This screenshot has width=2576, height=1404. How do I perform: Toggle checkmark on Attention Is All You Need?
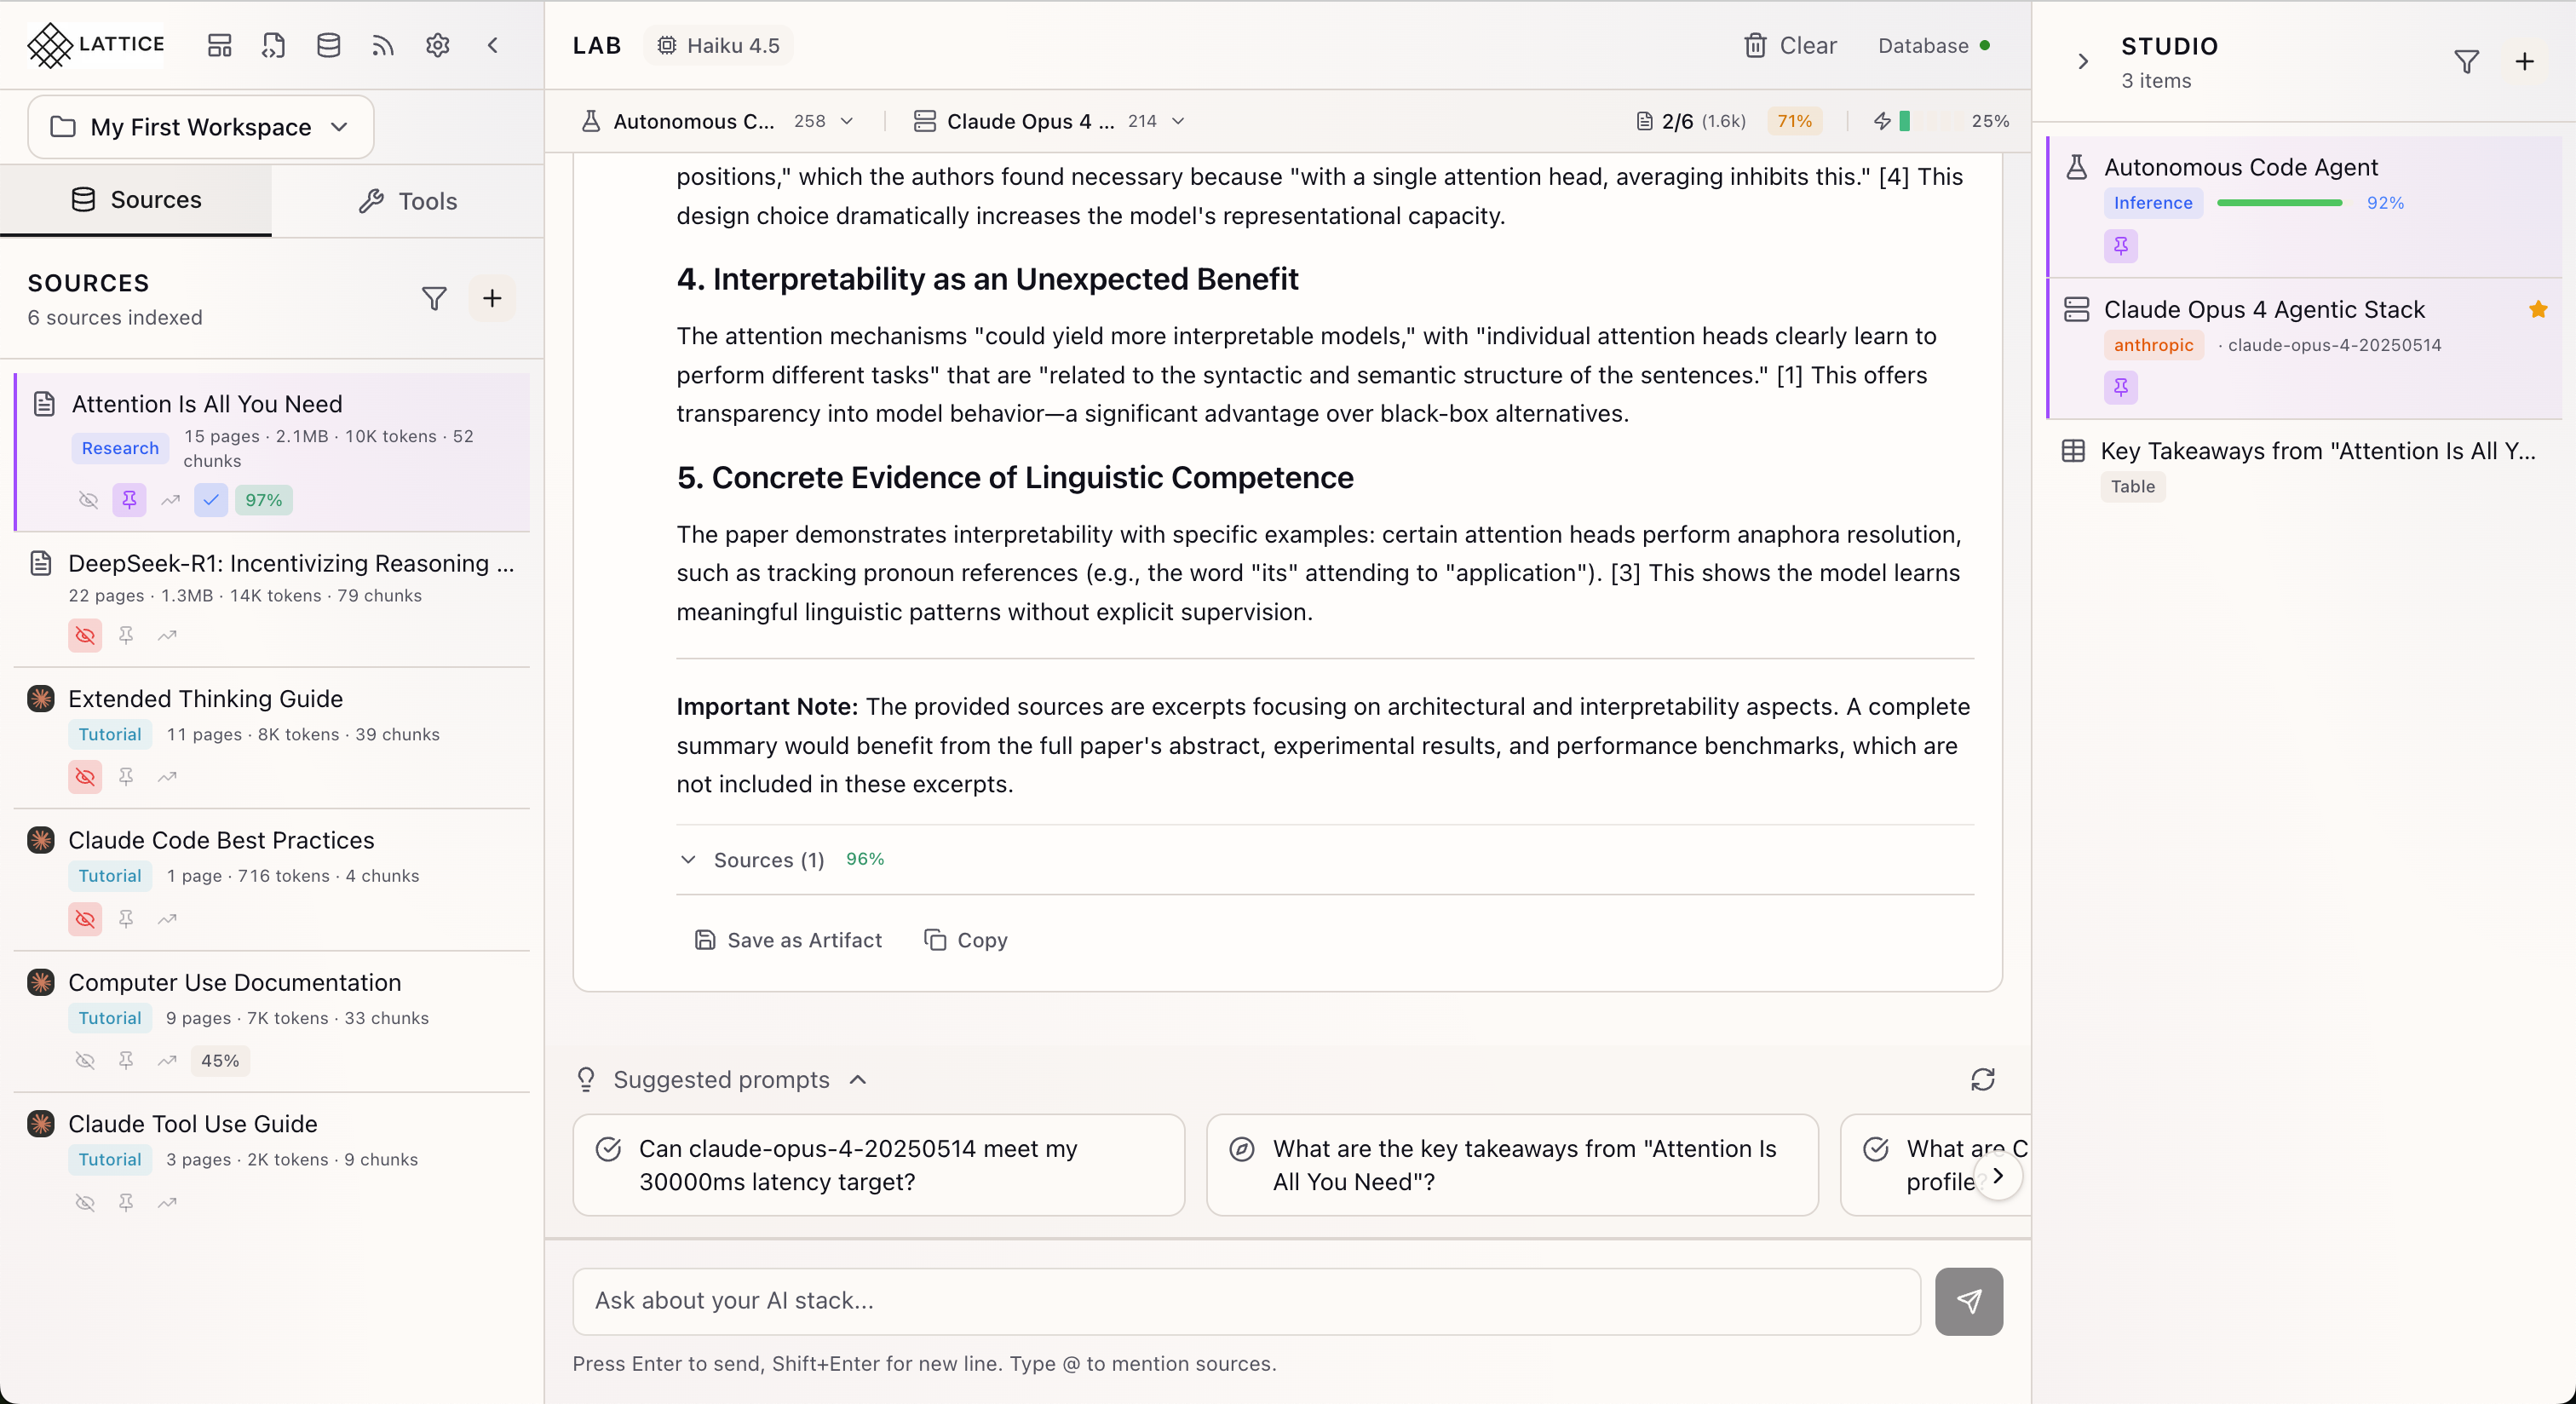(x=210, y=500)
